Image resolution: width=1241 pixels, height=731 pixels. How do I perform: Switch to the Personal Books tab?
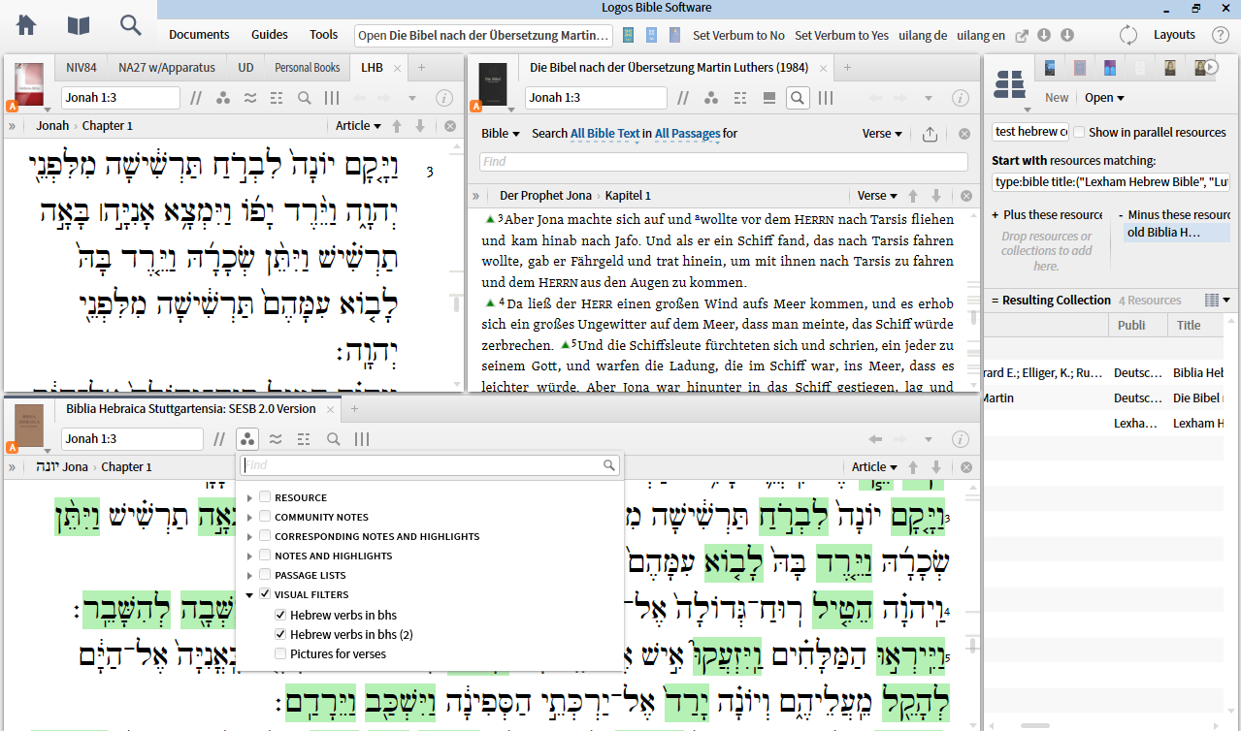tap(308, 68)
